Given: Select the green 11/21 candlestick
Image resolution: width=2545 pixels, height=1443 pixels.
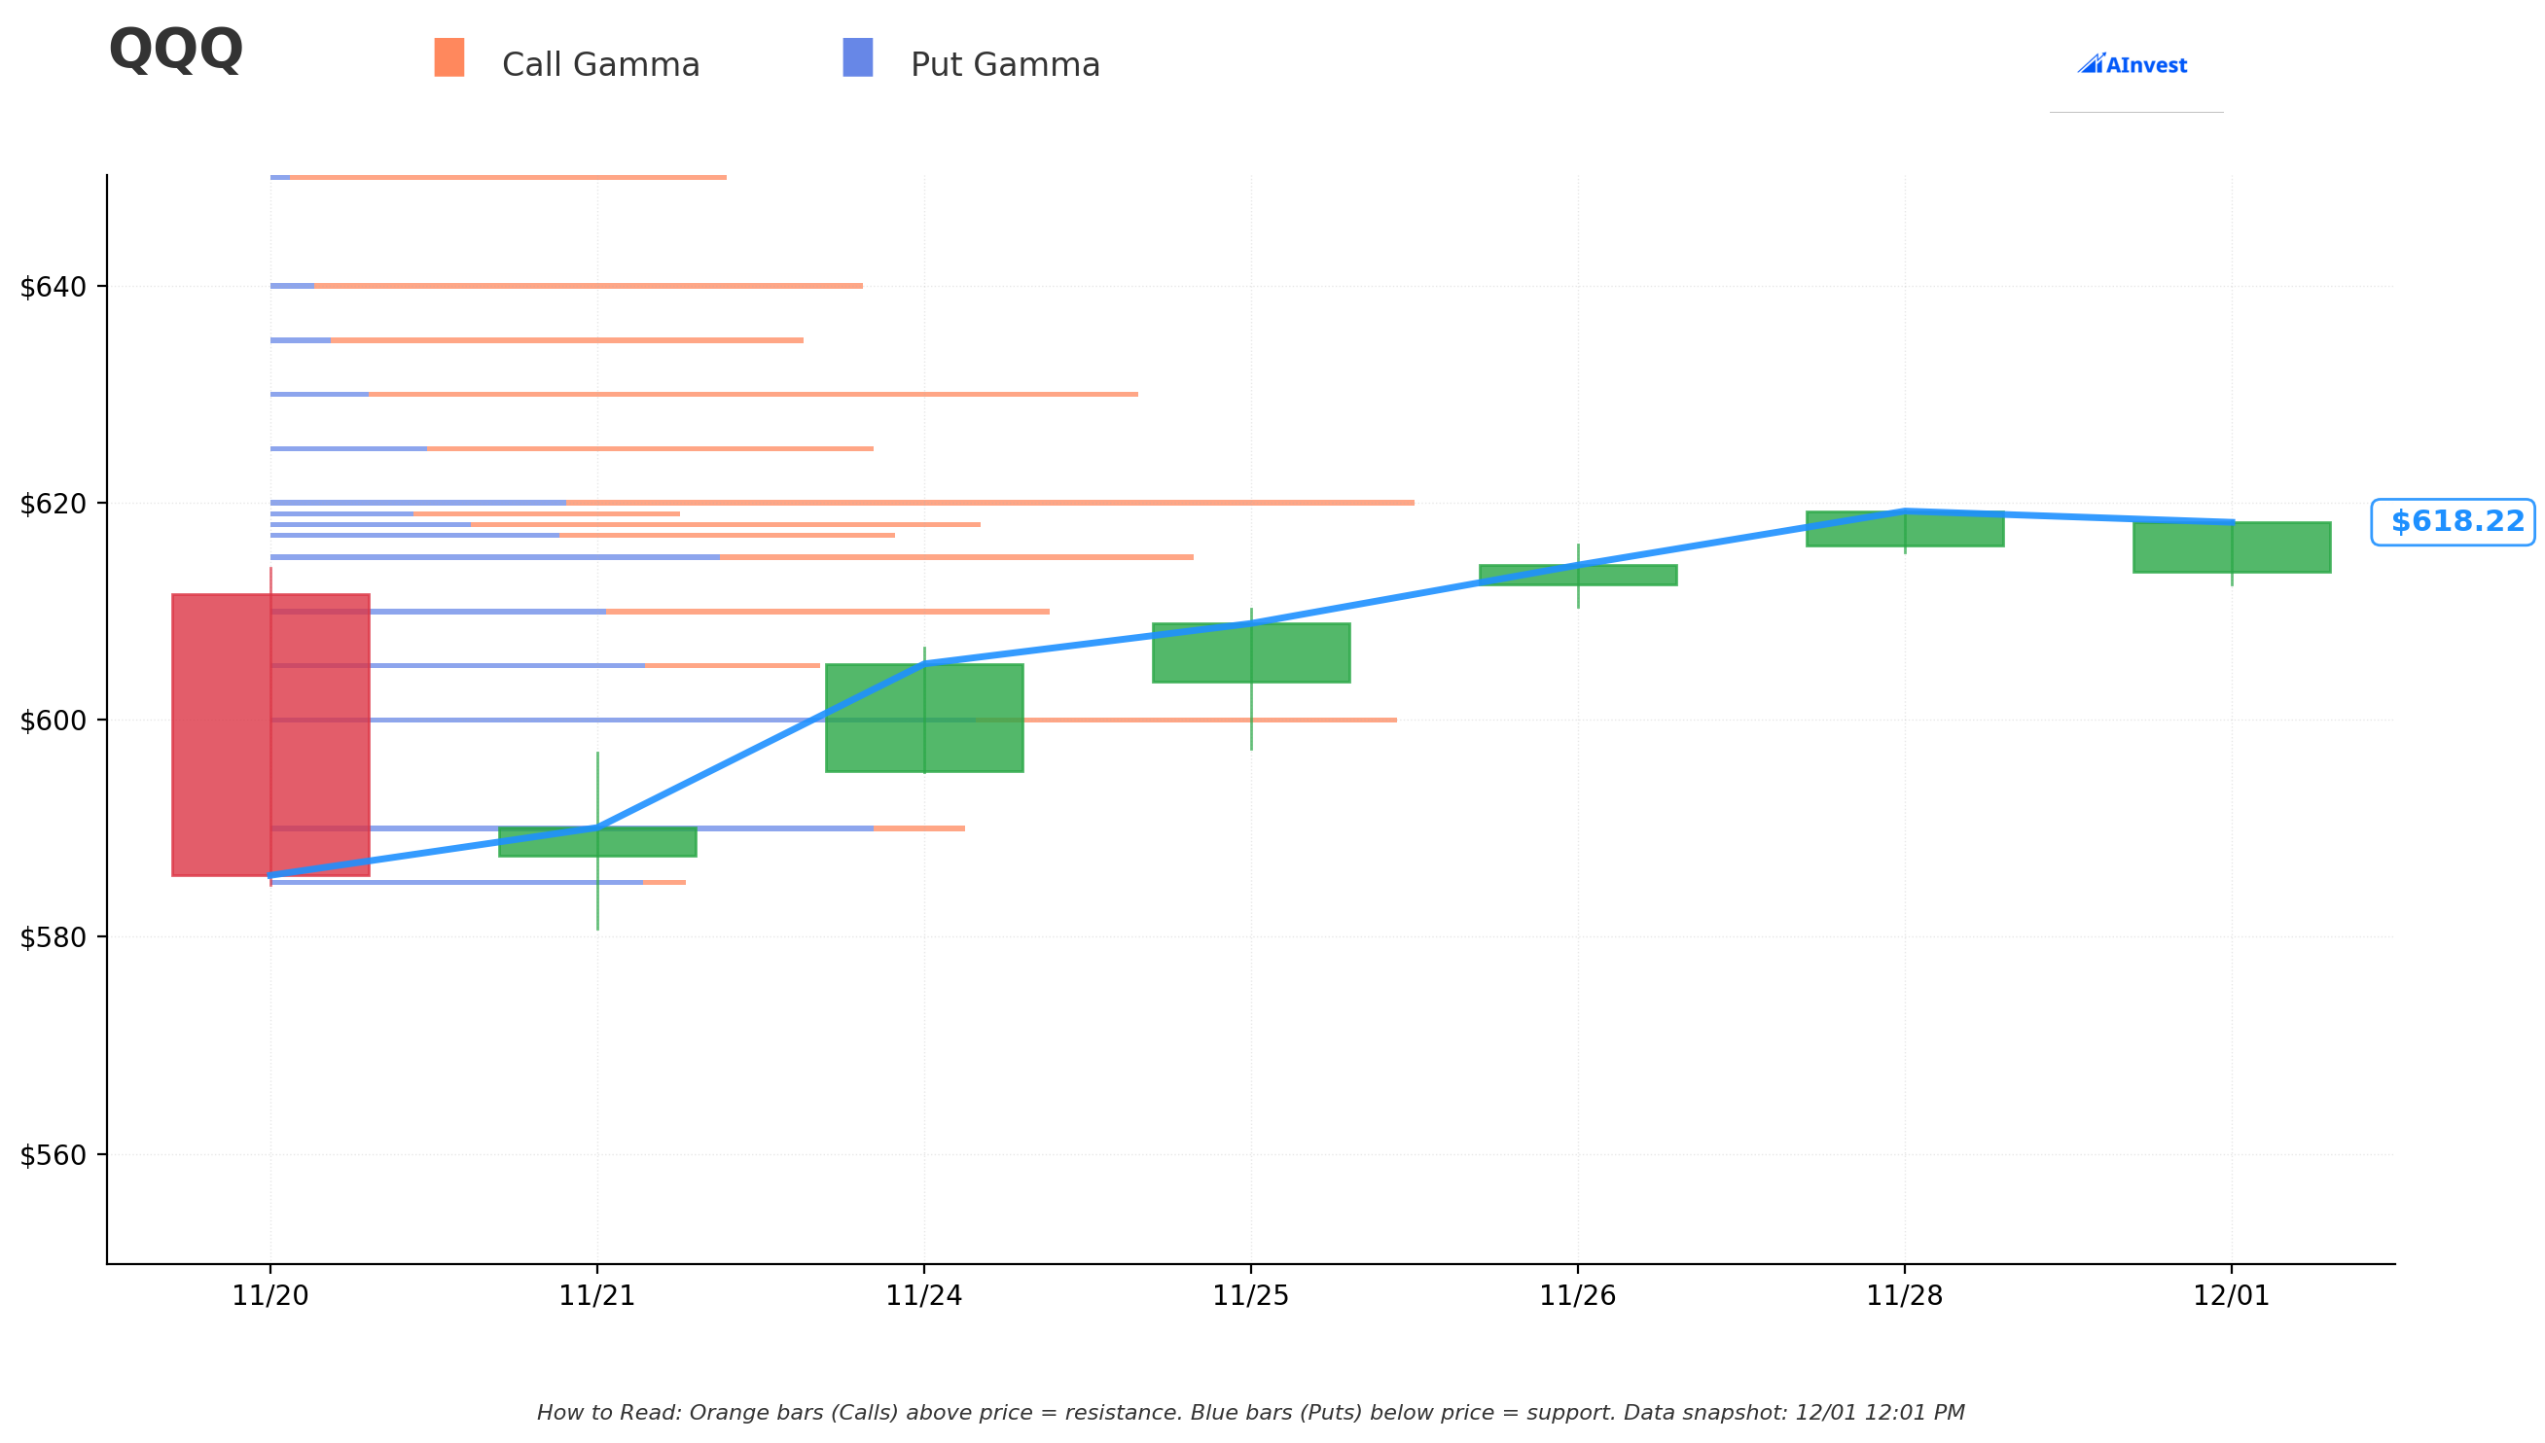Looking at the screenshot, I should pyautogui.click(x=596, y=841).
